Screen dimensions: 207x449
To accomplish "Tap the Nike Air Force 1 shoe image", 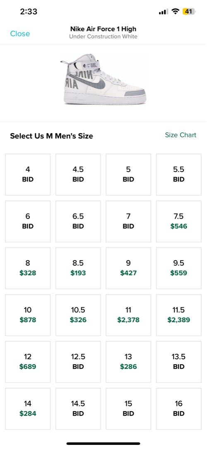I will 103,79.
